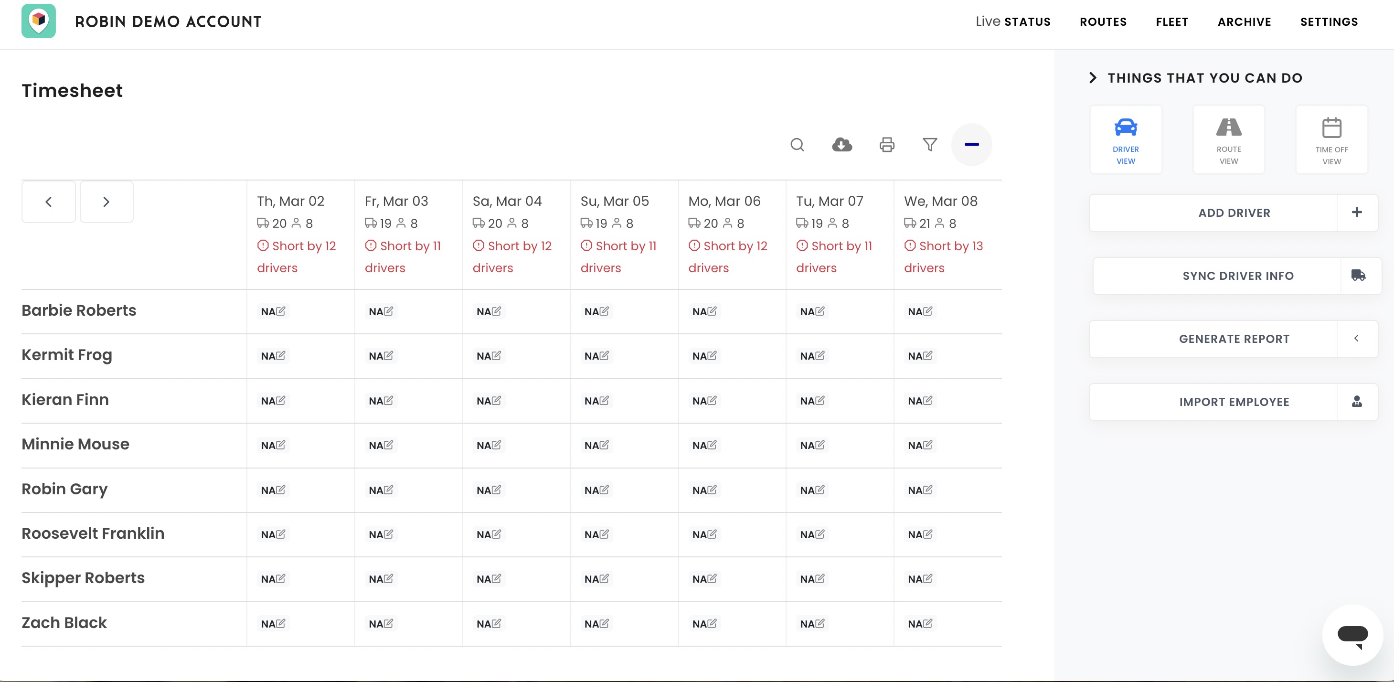Screen dimensions: 1394x682
Task: Edit Barbie Roberts Wednesday Mar 08 entry
Action: coord(927,311)
